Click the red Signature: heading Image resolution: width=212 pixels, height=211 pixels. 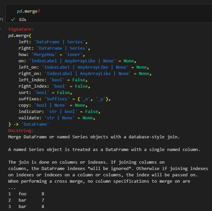(x=21, y=29)
